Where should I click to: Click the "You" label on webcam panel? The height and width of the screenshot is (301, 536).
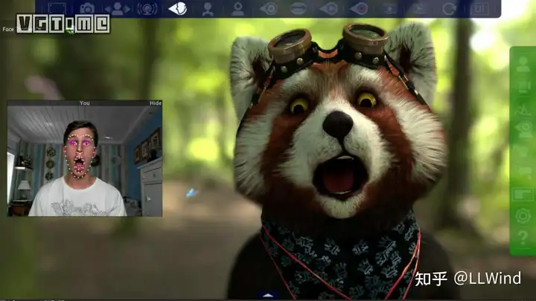click(x=85, y=103)
